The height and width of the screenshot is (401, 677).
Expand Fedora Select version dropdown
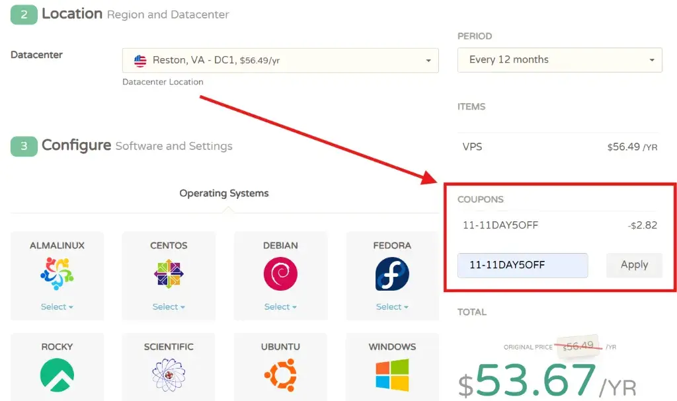[392, 307]
